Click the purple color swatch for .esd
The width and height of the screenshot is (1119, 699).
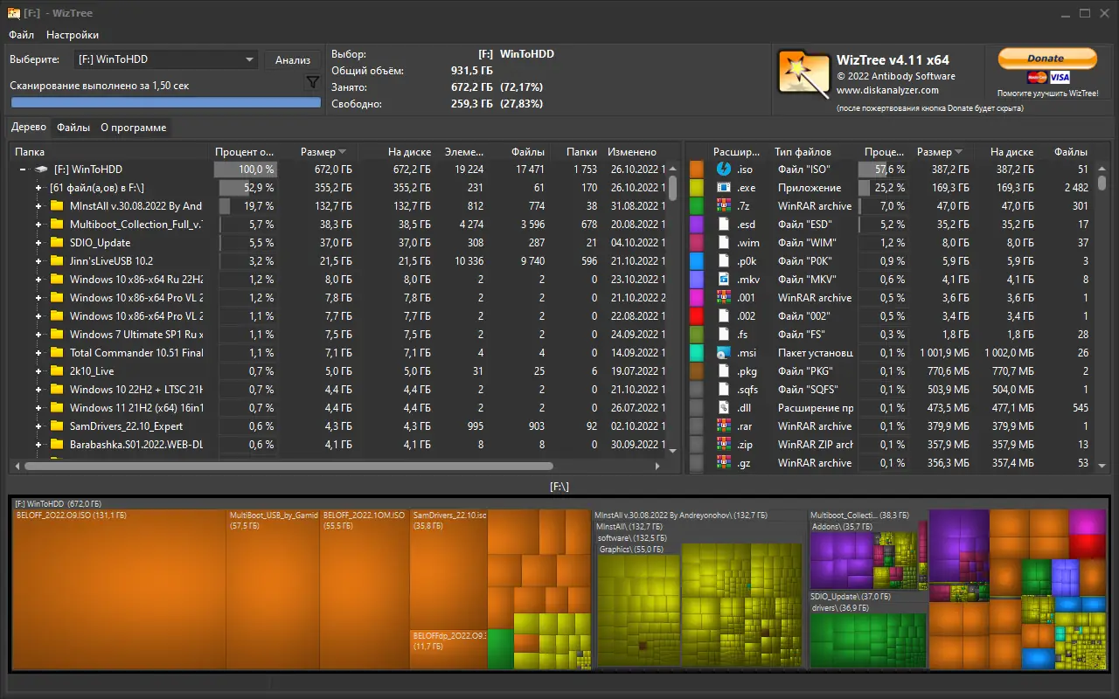click(x=697, y=225)
